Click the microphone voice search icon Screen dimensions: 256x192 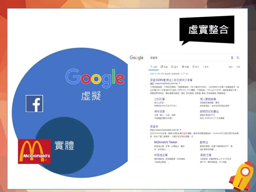(232, 58)
